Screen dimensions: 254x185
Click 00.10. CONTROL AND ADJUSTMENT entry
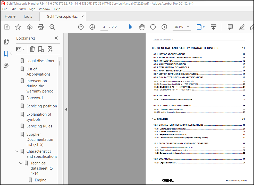[199, 106]
